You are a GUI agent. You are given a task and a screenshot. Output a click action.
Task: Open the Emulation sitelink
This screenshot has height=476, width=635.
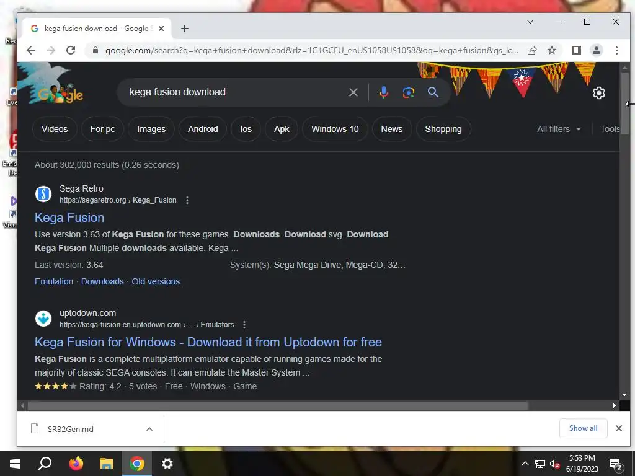click(x=54, y=282)
